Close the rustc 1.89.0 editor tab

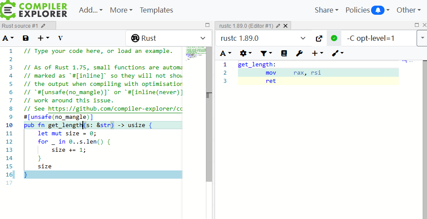pos(285,26)
